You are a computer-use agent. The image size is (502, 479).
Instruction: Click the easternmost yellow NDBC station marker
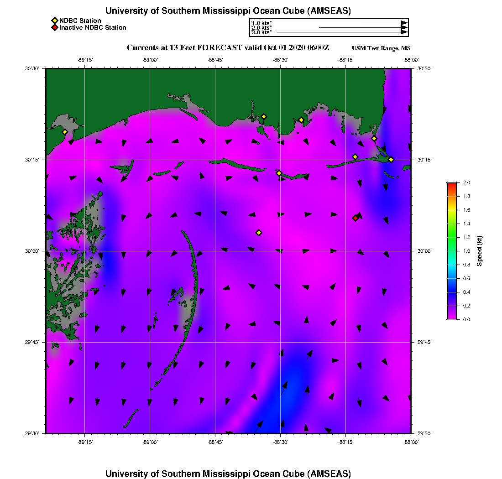pyautogui.click(x=391, y=159)
